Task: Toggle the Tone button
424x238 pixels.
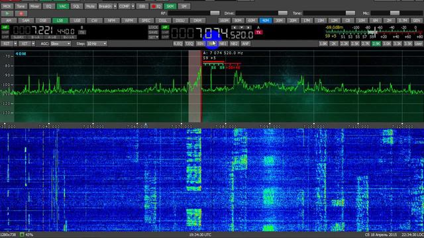Action: pos(21,6)
